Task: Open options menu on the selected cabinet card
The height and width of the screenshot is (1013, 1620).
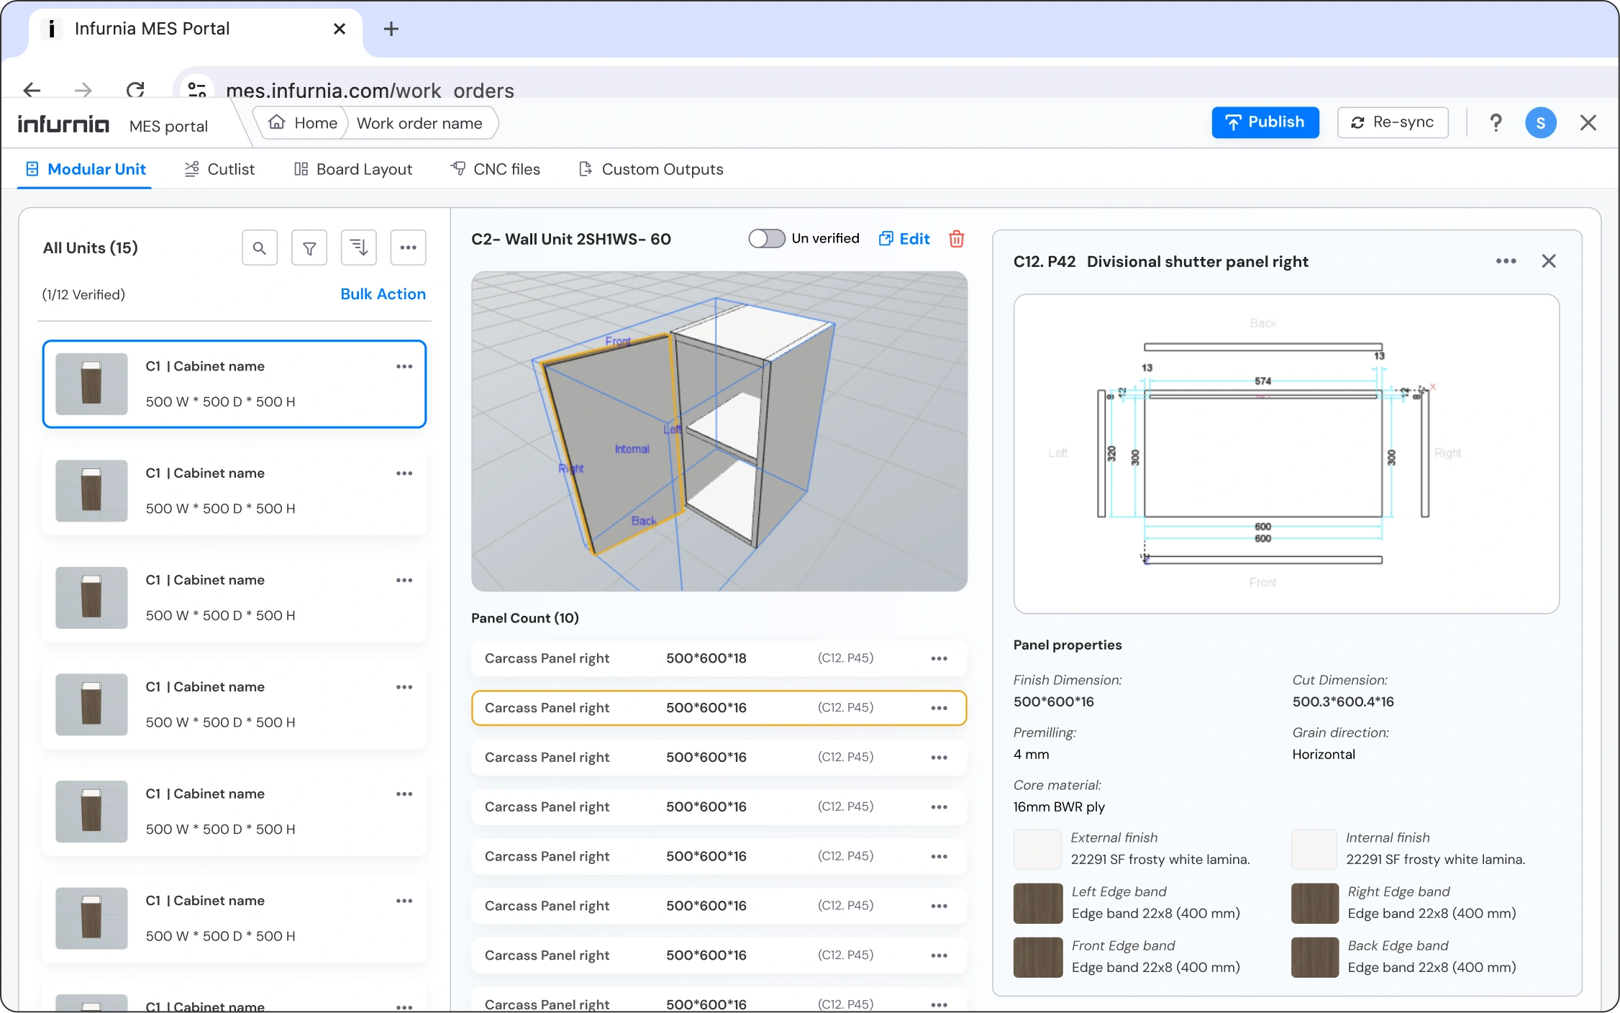Action: tap(404, 366)
